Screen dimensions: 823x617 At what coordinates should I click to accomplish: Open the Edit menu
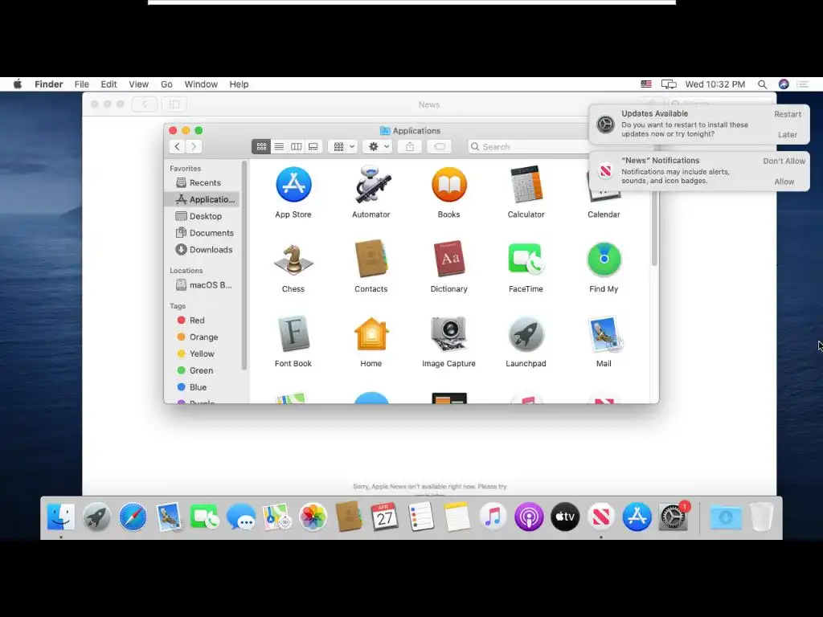[x=109, y=84]
